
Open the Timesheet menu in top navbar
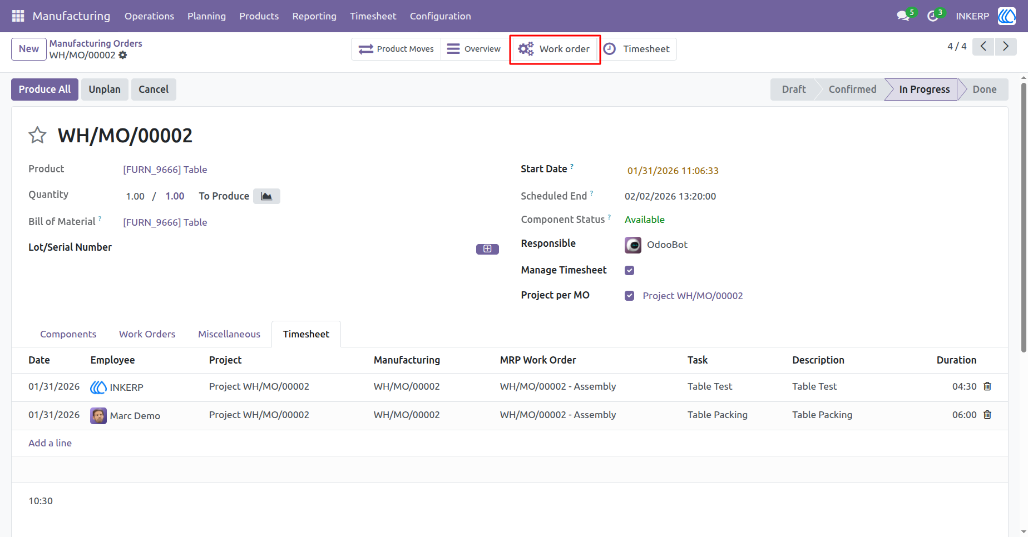[373, 16]
